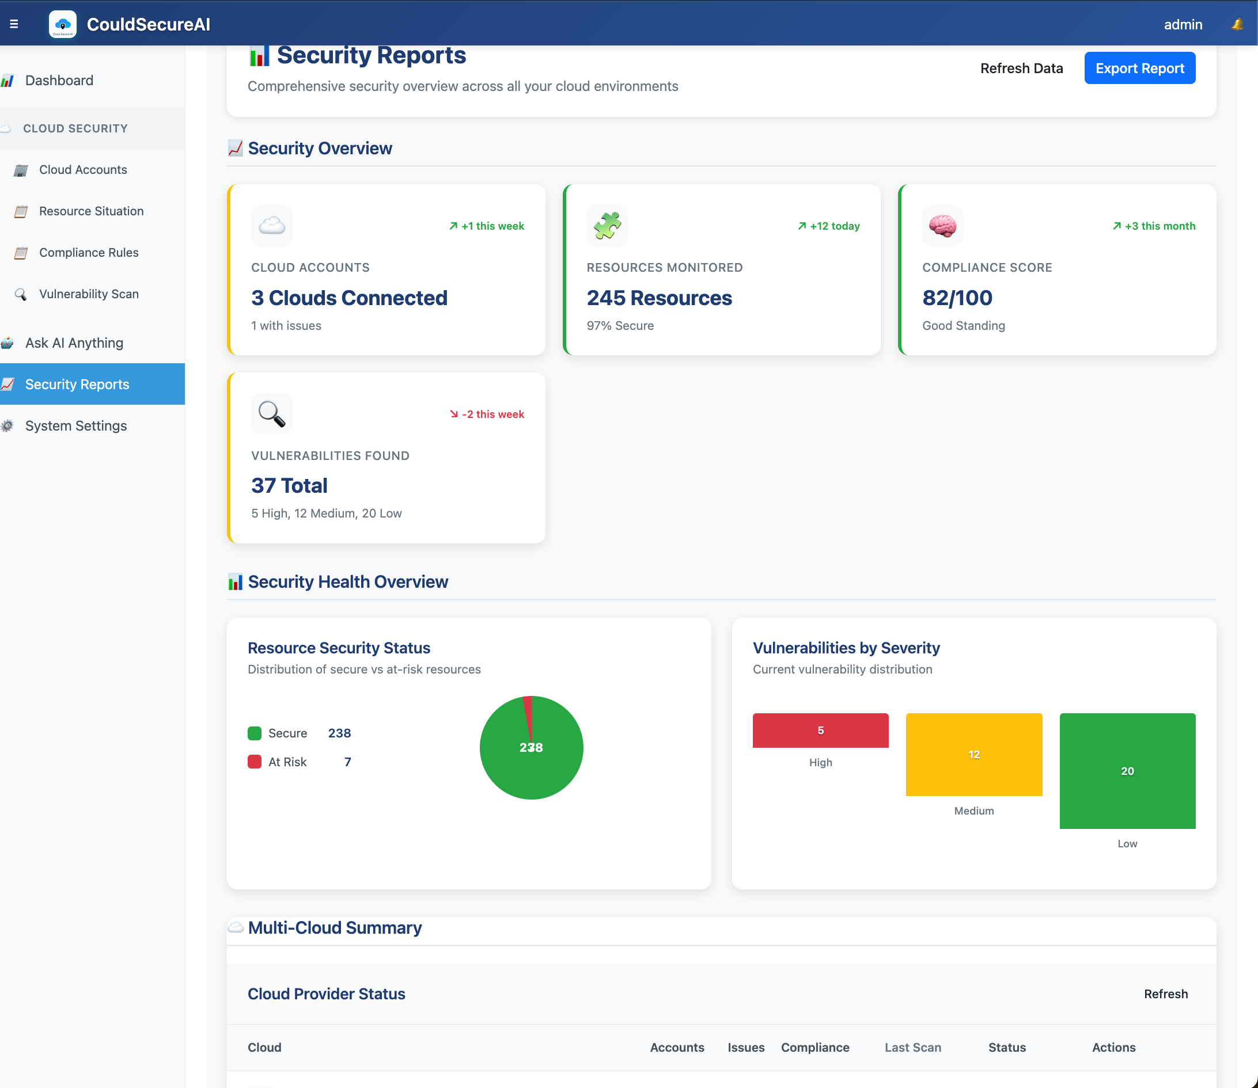Viewport: 1258px width, 1088px height.
Task: Click the brain icon on Compliance Score card
Action: (942, 225)
